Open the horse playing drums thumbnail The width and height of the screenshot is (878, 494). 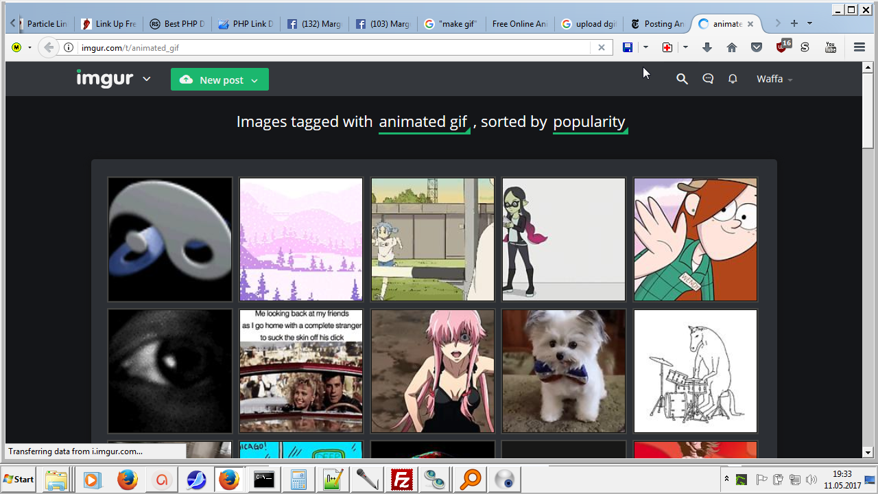coord(696,371)
